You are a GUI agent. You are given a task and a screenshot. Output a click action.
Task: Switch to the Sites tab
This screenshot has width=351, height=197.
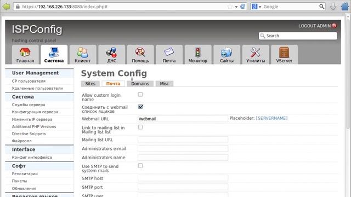point(90,84)
